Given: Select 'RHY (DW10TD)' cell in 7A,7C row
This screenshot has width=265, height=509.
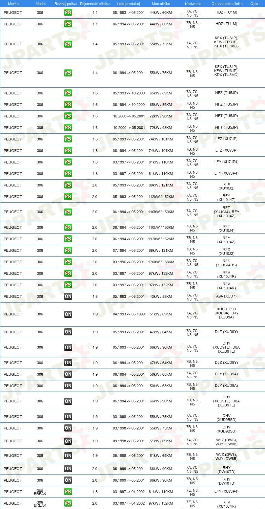Looking at the screenshot, I should point(227,469).
